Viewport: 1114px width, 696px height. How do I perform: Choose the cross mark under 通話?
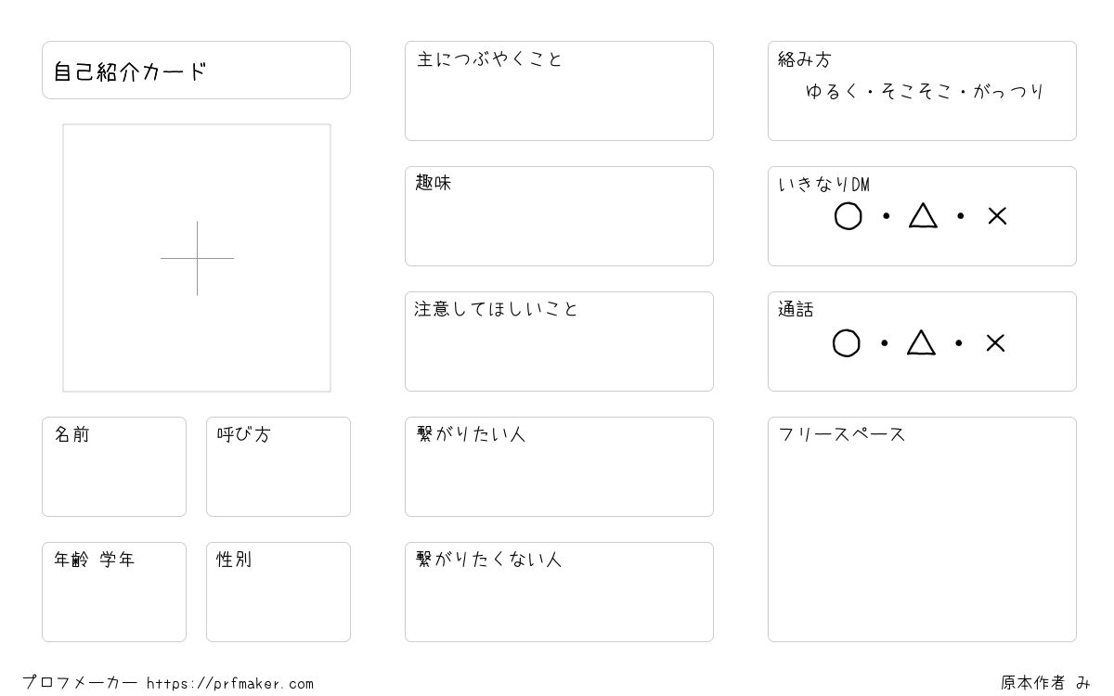coord(995,343)
